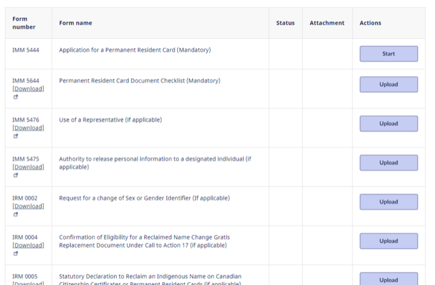Download the IMM 5476 form

point(28,128)
